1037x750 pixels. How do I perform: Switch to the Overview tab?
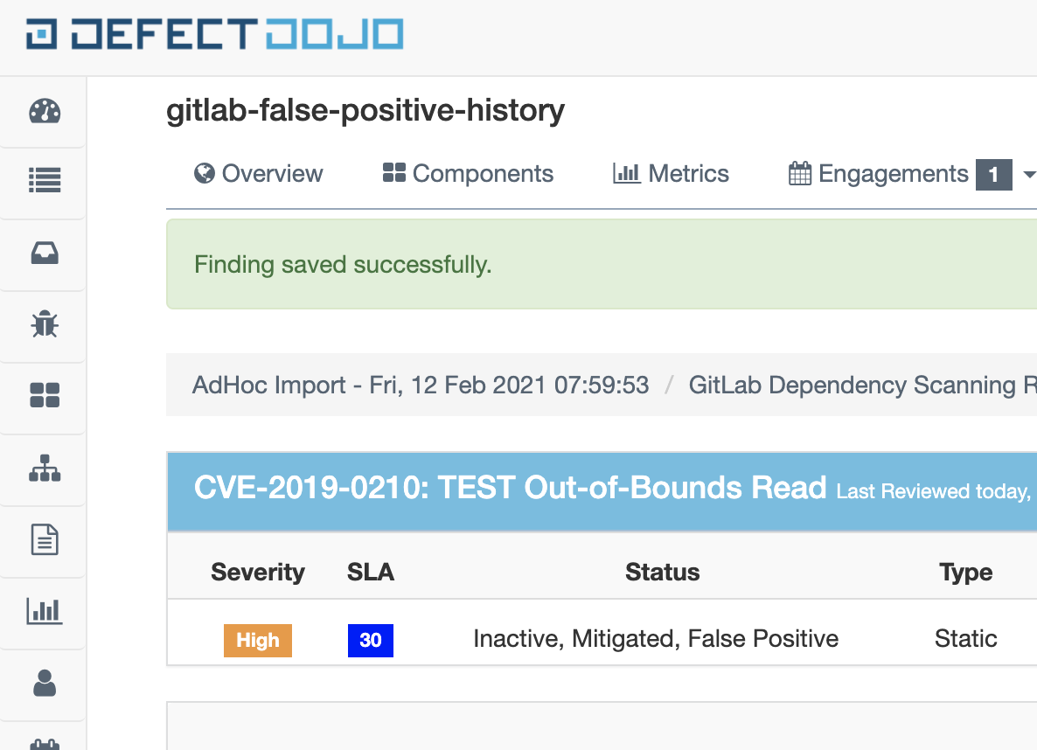[x=259, y=174]
